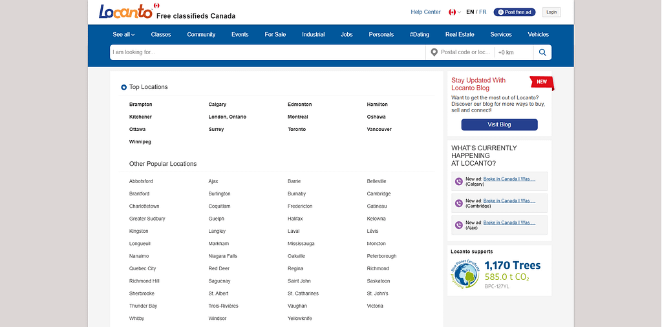The image size is (662, 327).
Task: Open the Community category
Action: (x=202, y=35)
